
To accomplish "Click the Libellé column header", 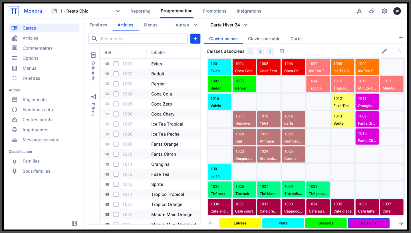I will tap(158, 53).
